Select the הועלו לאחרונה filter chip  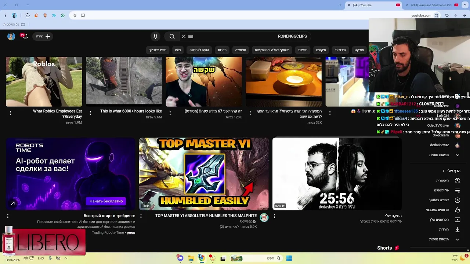click(x=199, y=50)
